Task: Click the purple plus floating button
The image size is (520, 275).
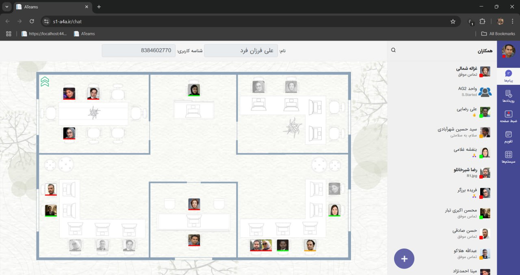Action: click(404, 258)
